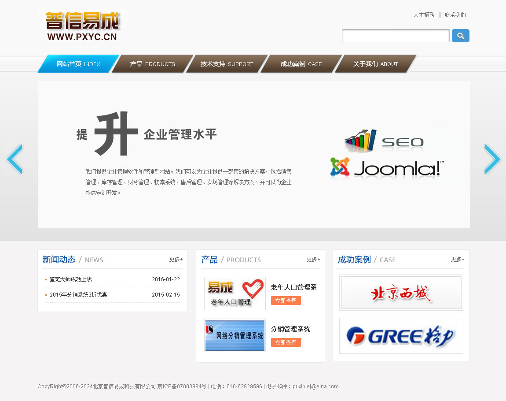Click 立即查看 under 老年人口管理系
506x401 pixels.
click(x=286, y=301)
